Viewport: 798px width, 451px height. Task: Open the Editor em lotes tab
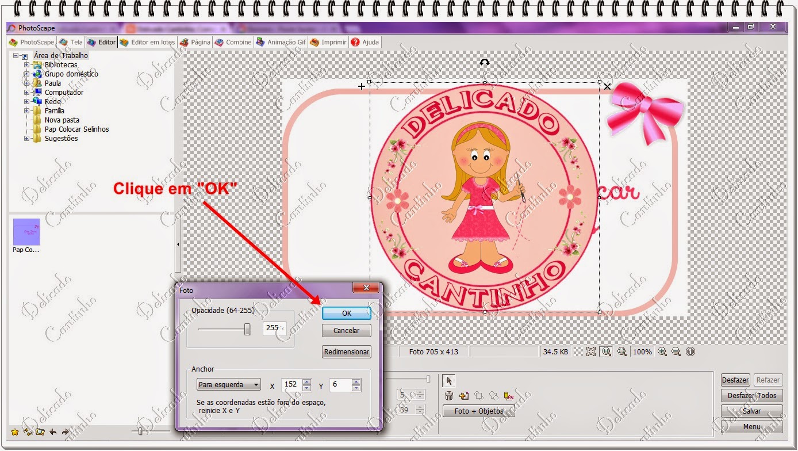(147, 42)
